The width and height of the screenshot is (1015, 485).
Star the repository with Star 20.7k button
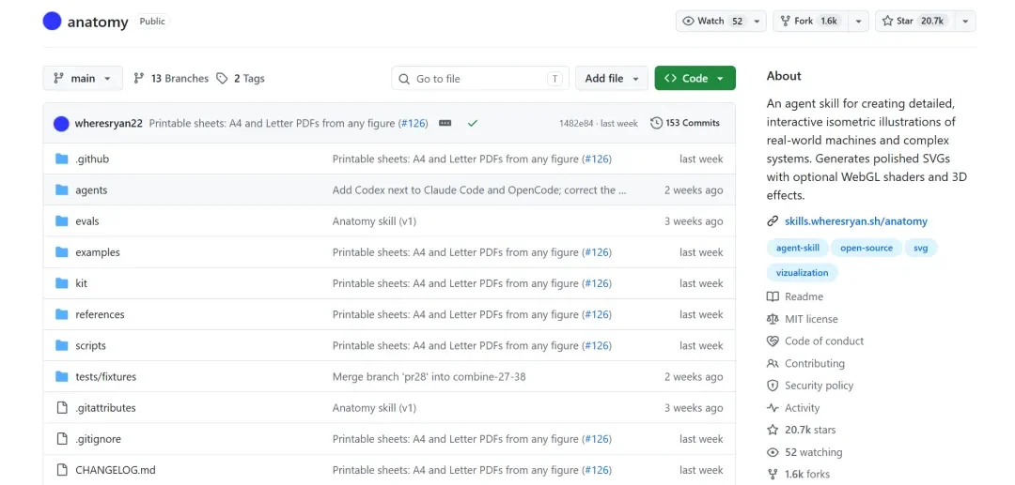(915, 22)
